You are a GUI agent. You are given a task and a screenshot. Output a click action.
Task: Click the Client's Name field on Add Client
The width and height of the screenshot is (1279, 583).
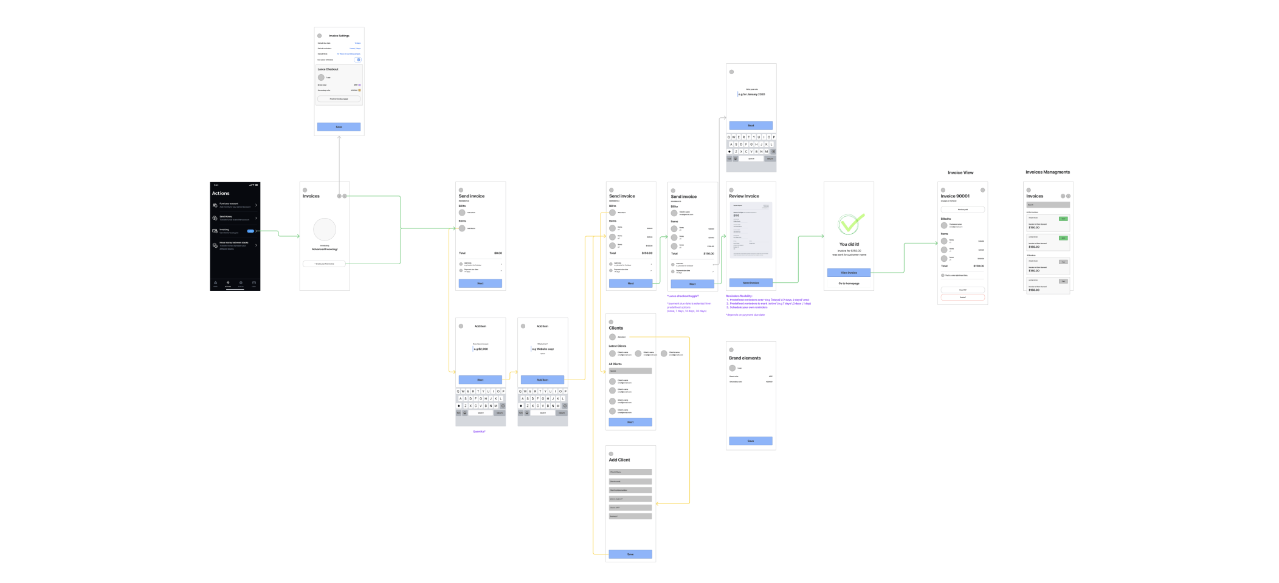click(x=630, y=472)
